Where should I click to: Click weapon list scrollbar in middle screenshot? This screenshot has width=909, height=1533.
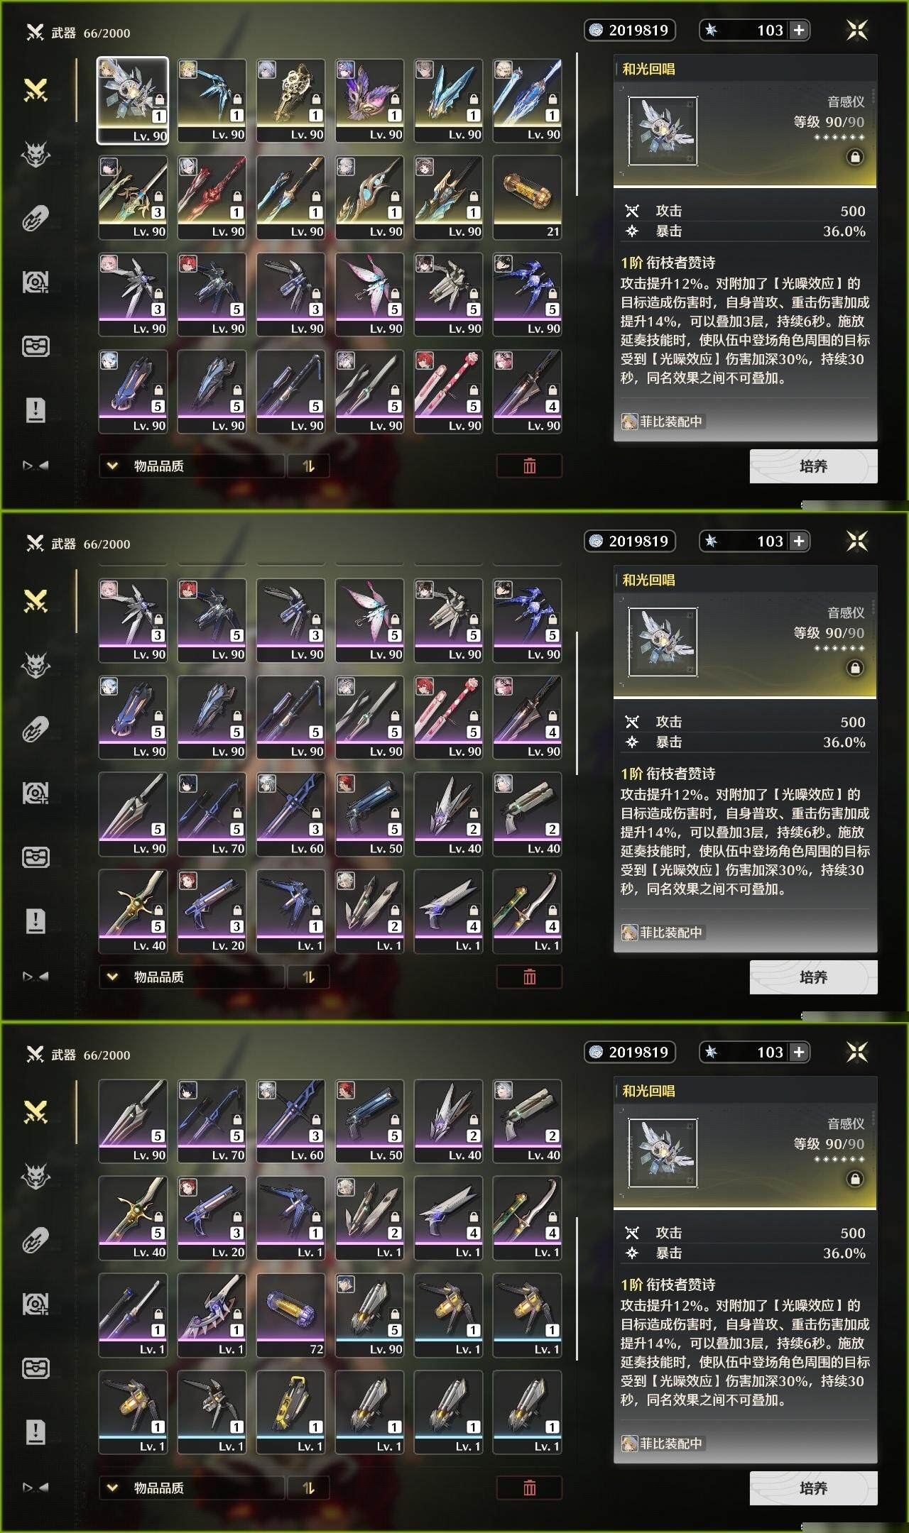(577, 703)
